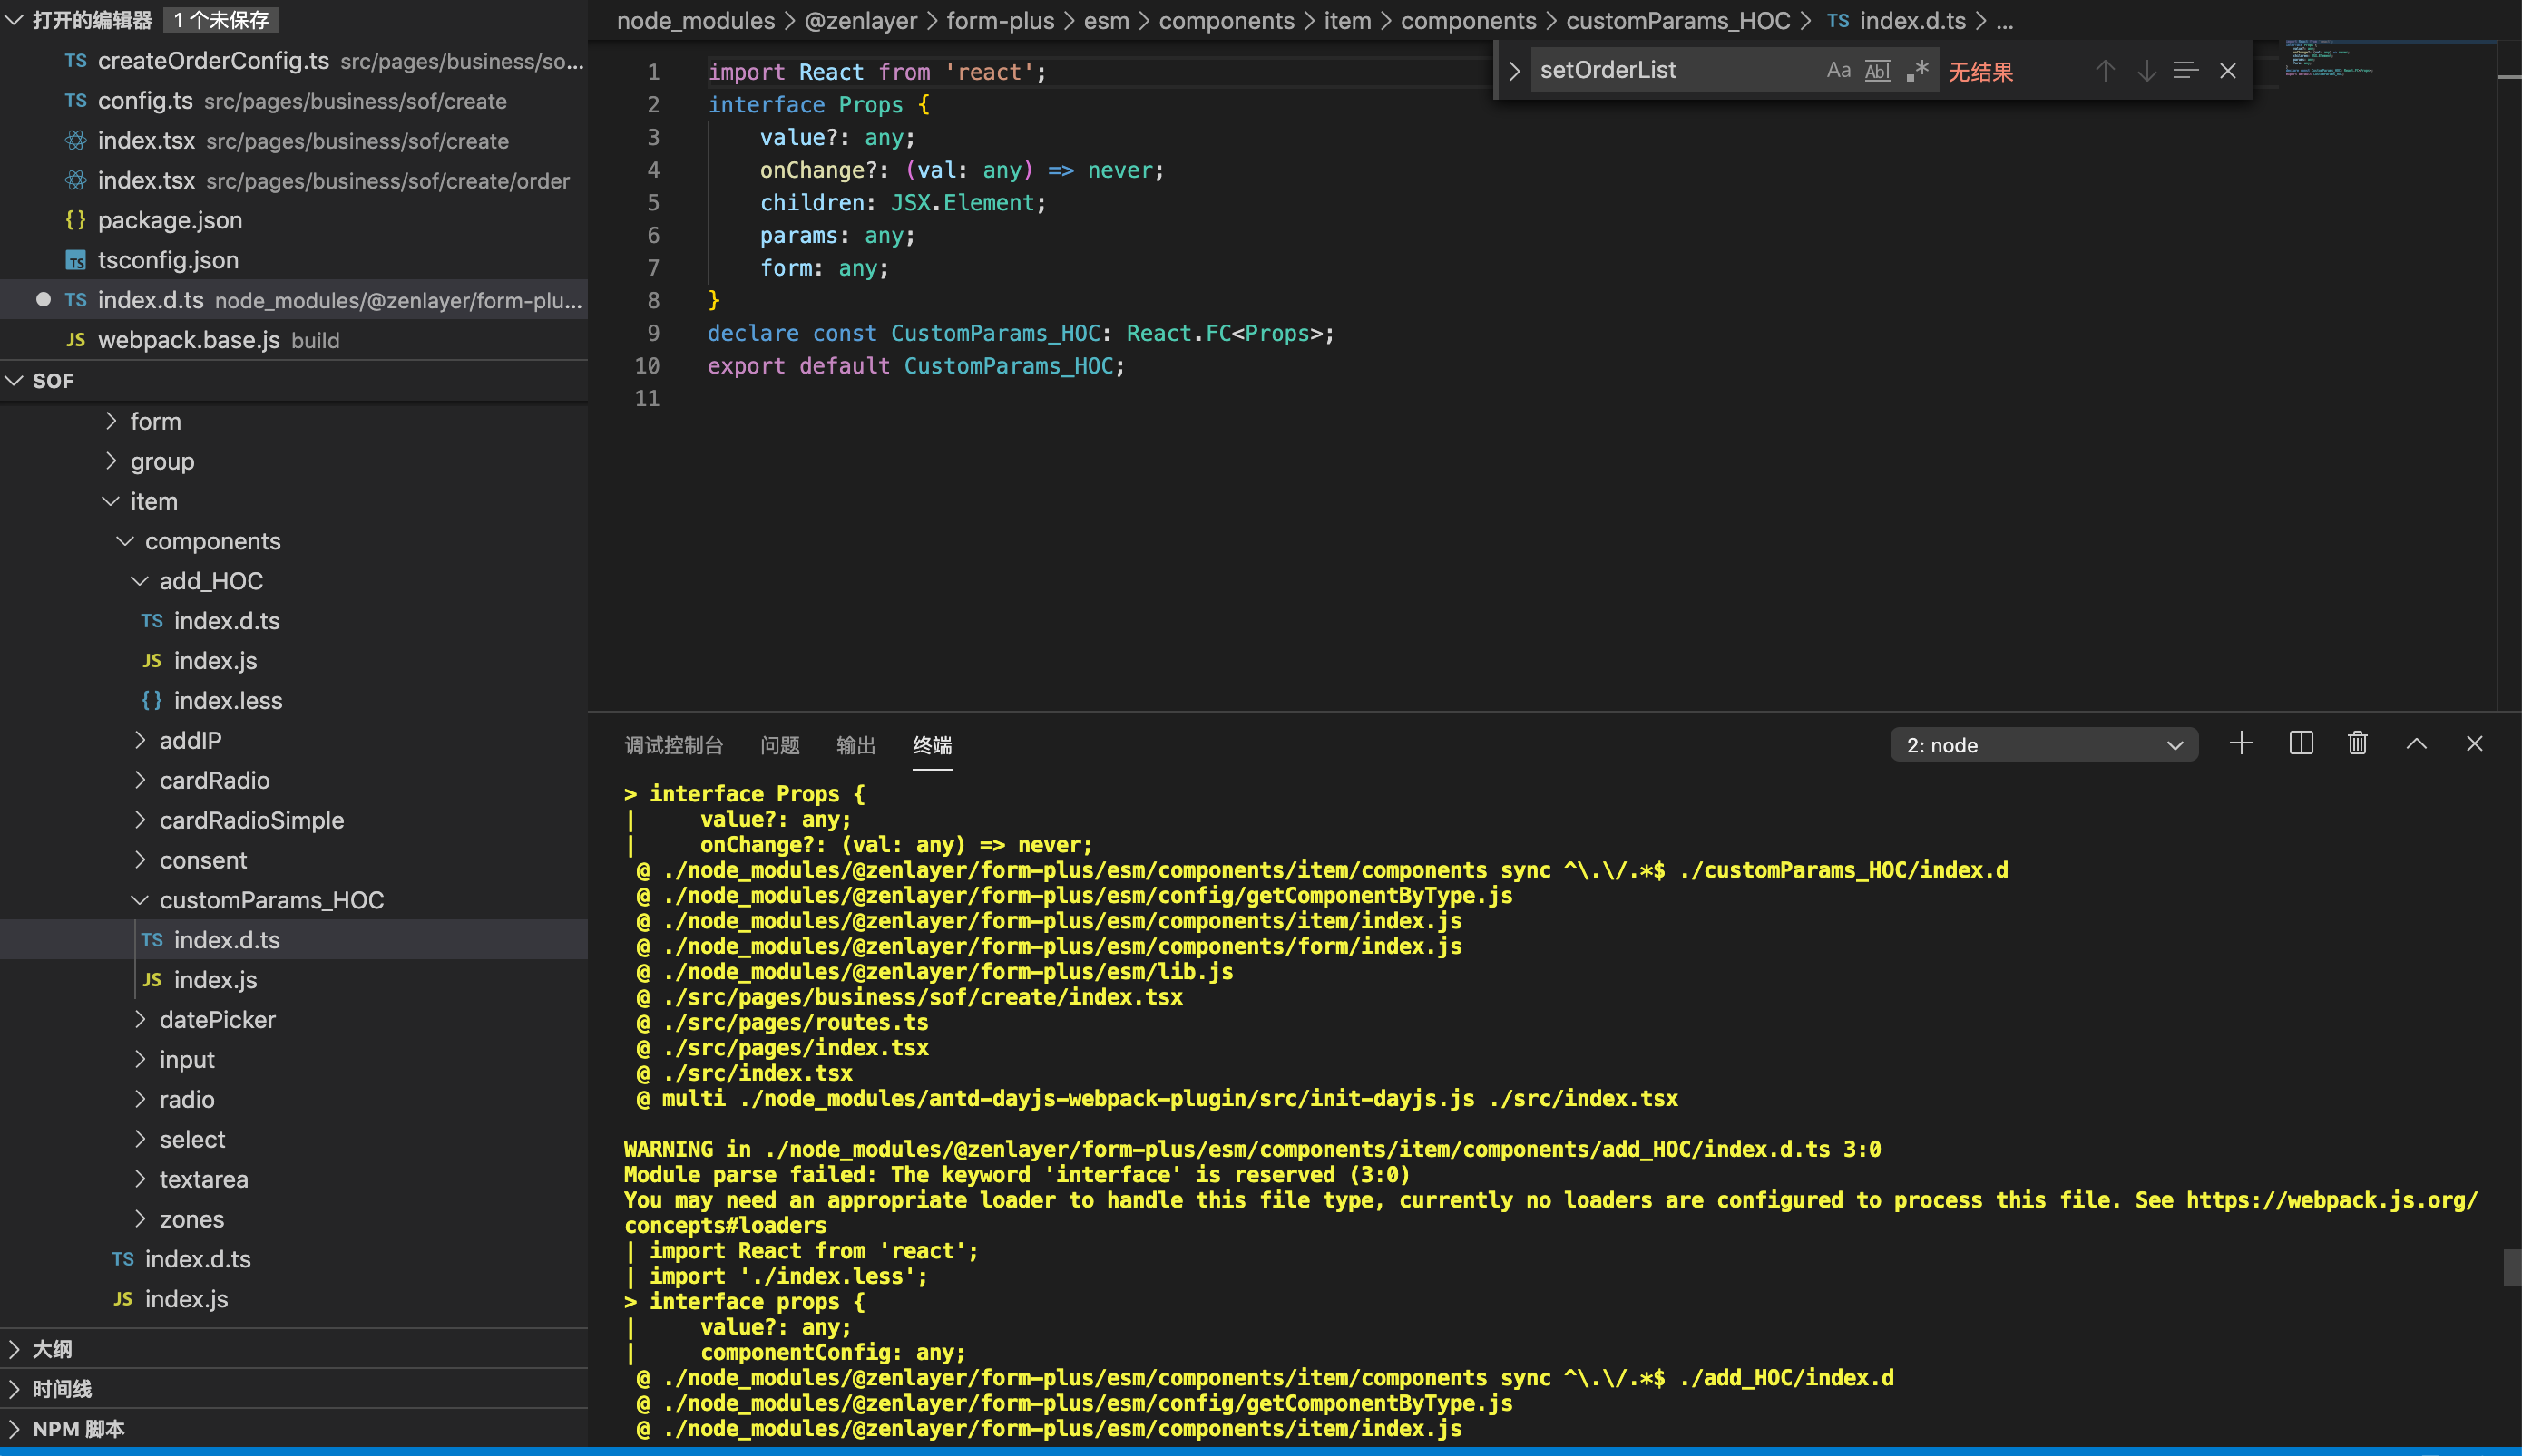Screen dimensions: 2522x1456
Task: Click the breadcrumb ellipsis symbol
Action: [2005, 20]
